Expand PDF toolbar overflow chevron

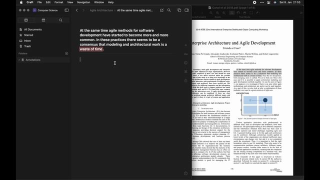click(x=301, y=13)
